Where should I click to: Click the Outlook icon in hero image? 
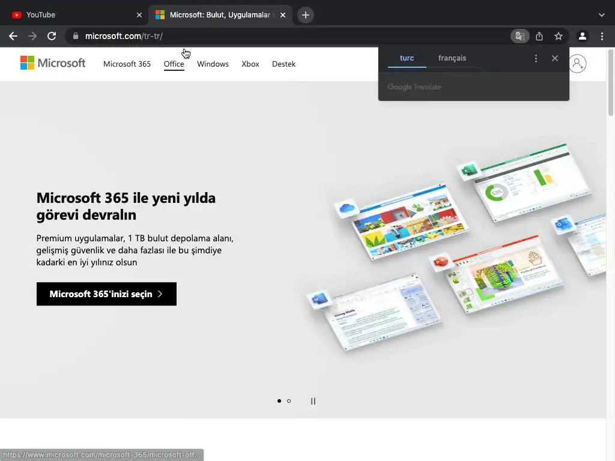click(x=564, y=224)
